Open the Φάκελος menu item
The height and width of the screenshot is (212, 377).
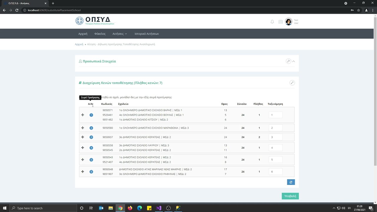coord(100,34)
